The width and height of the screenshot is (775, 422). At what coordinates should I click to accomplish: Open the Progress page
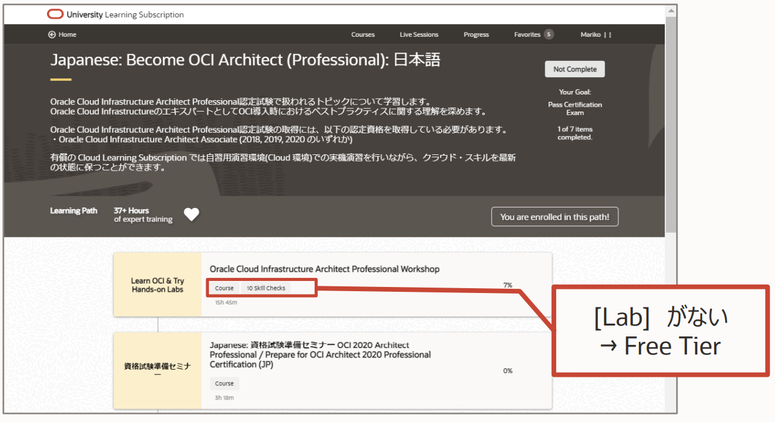pos(476,35)
